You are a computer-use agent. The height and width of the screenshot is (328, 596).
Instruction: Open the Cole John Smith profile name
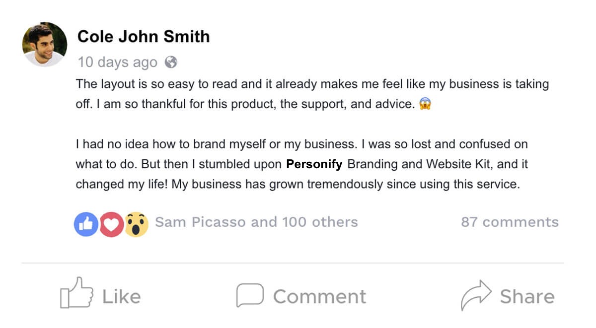pyautogui.click(x=144, y=36)
